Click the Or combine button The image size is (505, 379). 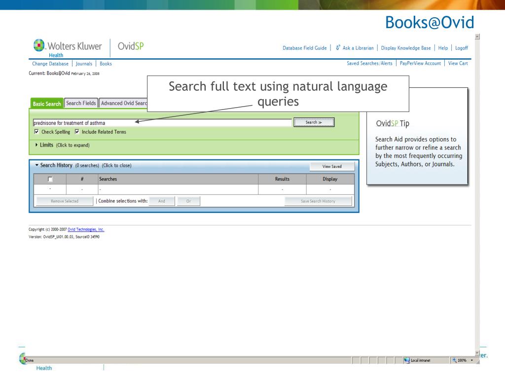188,201
